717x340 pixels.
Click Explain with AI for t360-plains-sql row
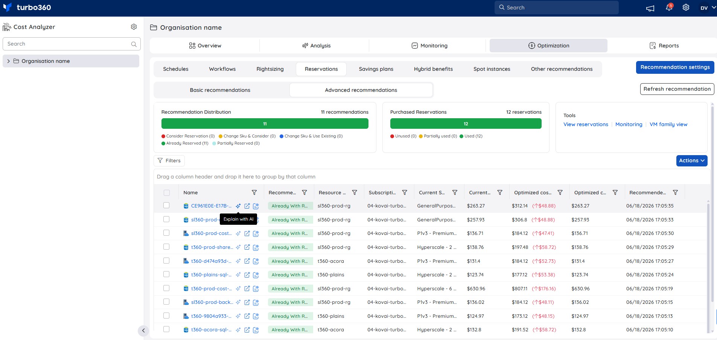click(x=238, y=275)
